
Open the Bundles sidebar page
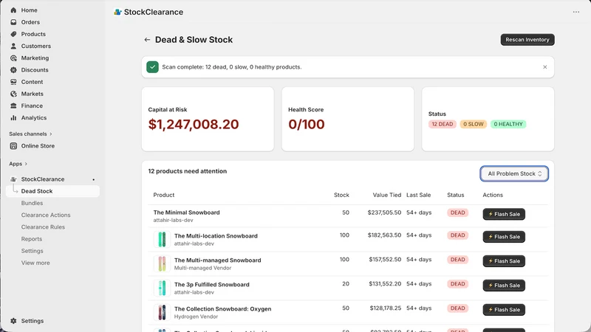[32, 204]
